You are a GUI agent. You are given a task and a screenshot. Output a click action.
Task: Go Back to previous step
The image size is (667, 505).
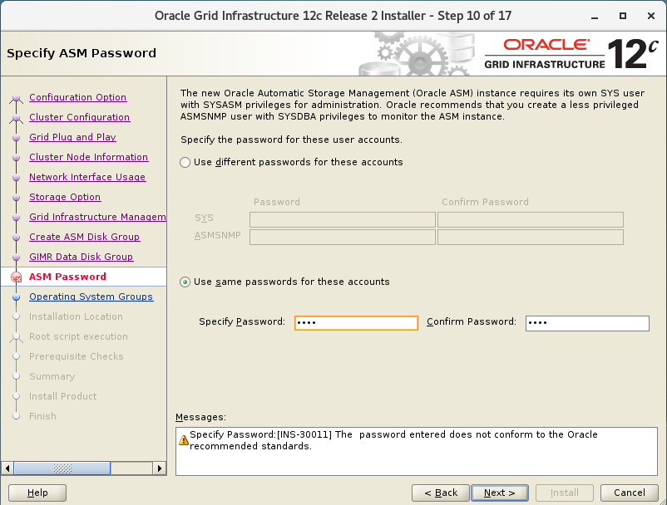pyautogui.click(x=441, y=493)
